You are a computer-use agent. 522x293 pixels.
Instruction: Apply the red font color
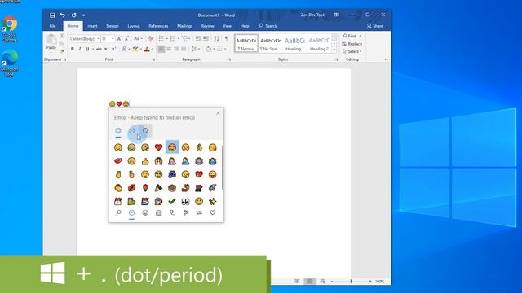coord(147,49)
